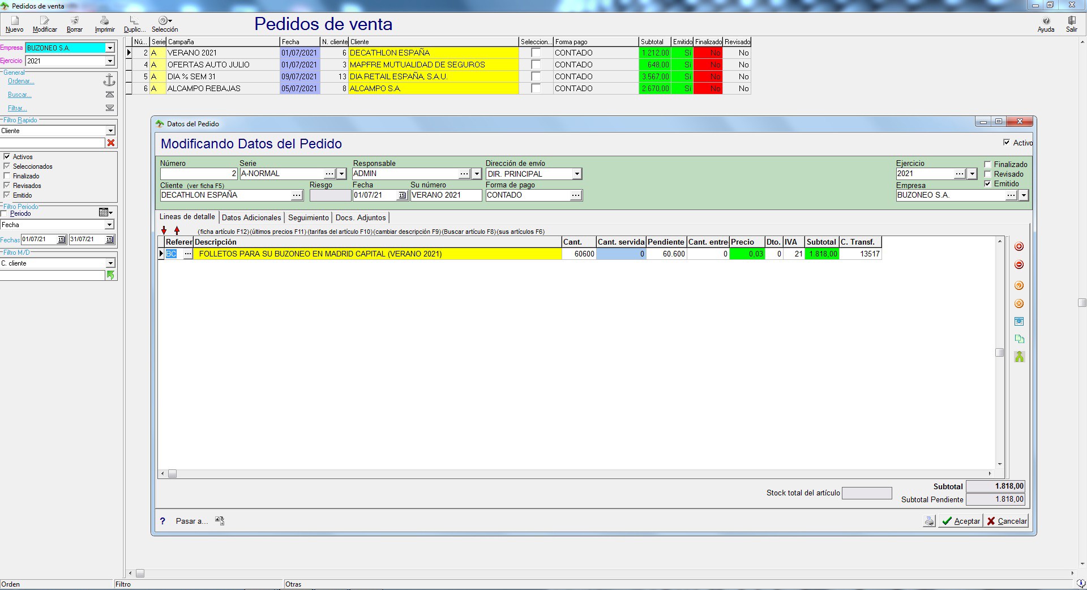Click the orange cross circle icon
The width and height of the screenshot is (1087, 590).
point(1019,303)
